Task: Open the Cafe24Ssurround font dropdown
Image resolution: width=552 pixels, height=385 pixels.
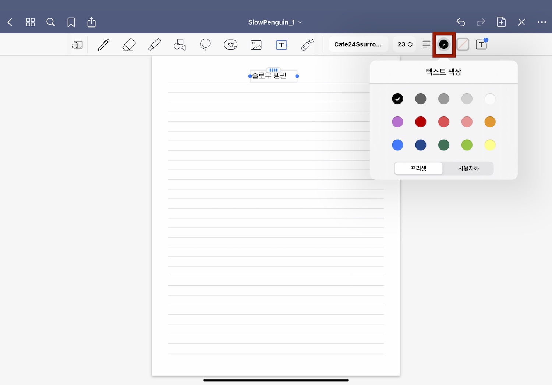Action: pyautogui.click(x=358, y=44)
